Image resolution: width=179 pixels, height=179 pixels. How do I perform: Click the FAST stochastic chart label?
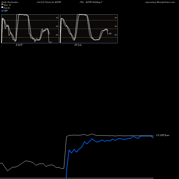(19, 45)
